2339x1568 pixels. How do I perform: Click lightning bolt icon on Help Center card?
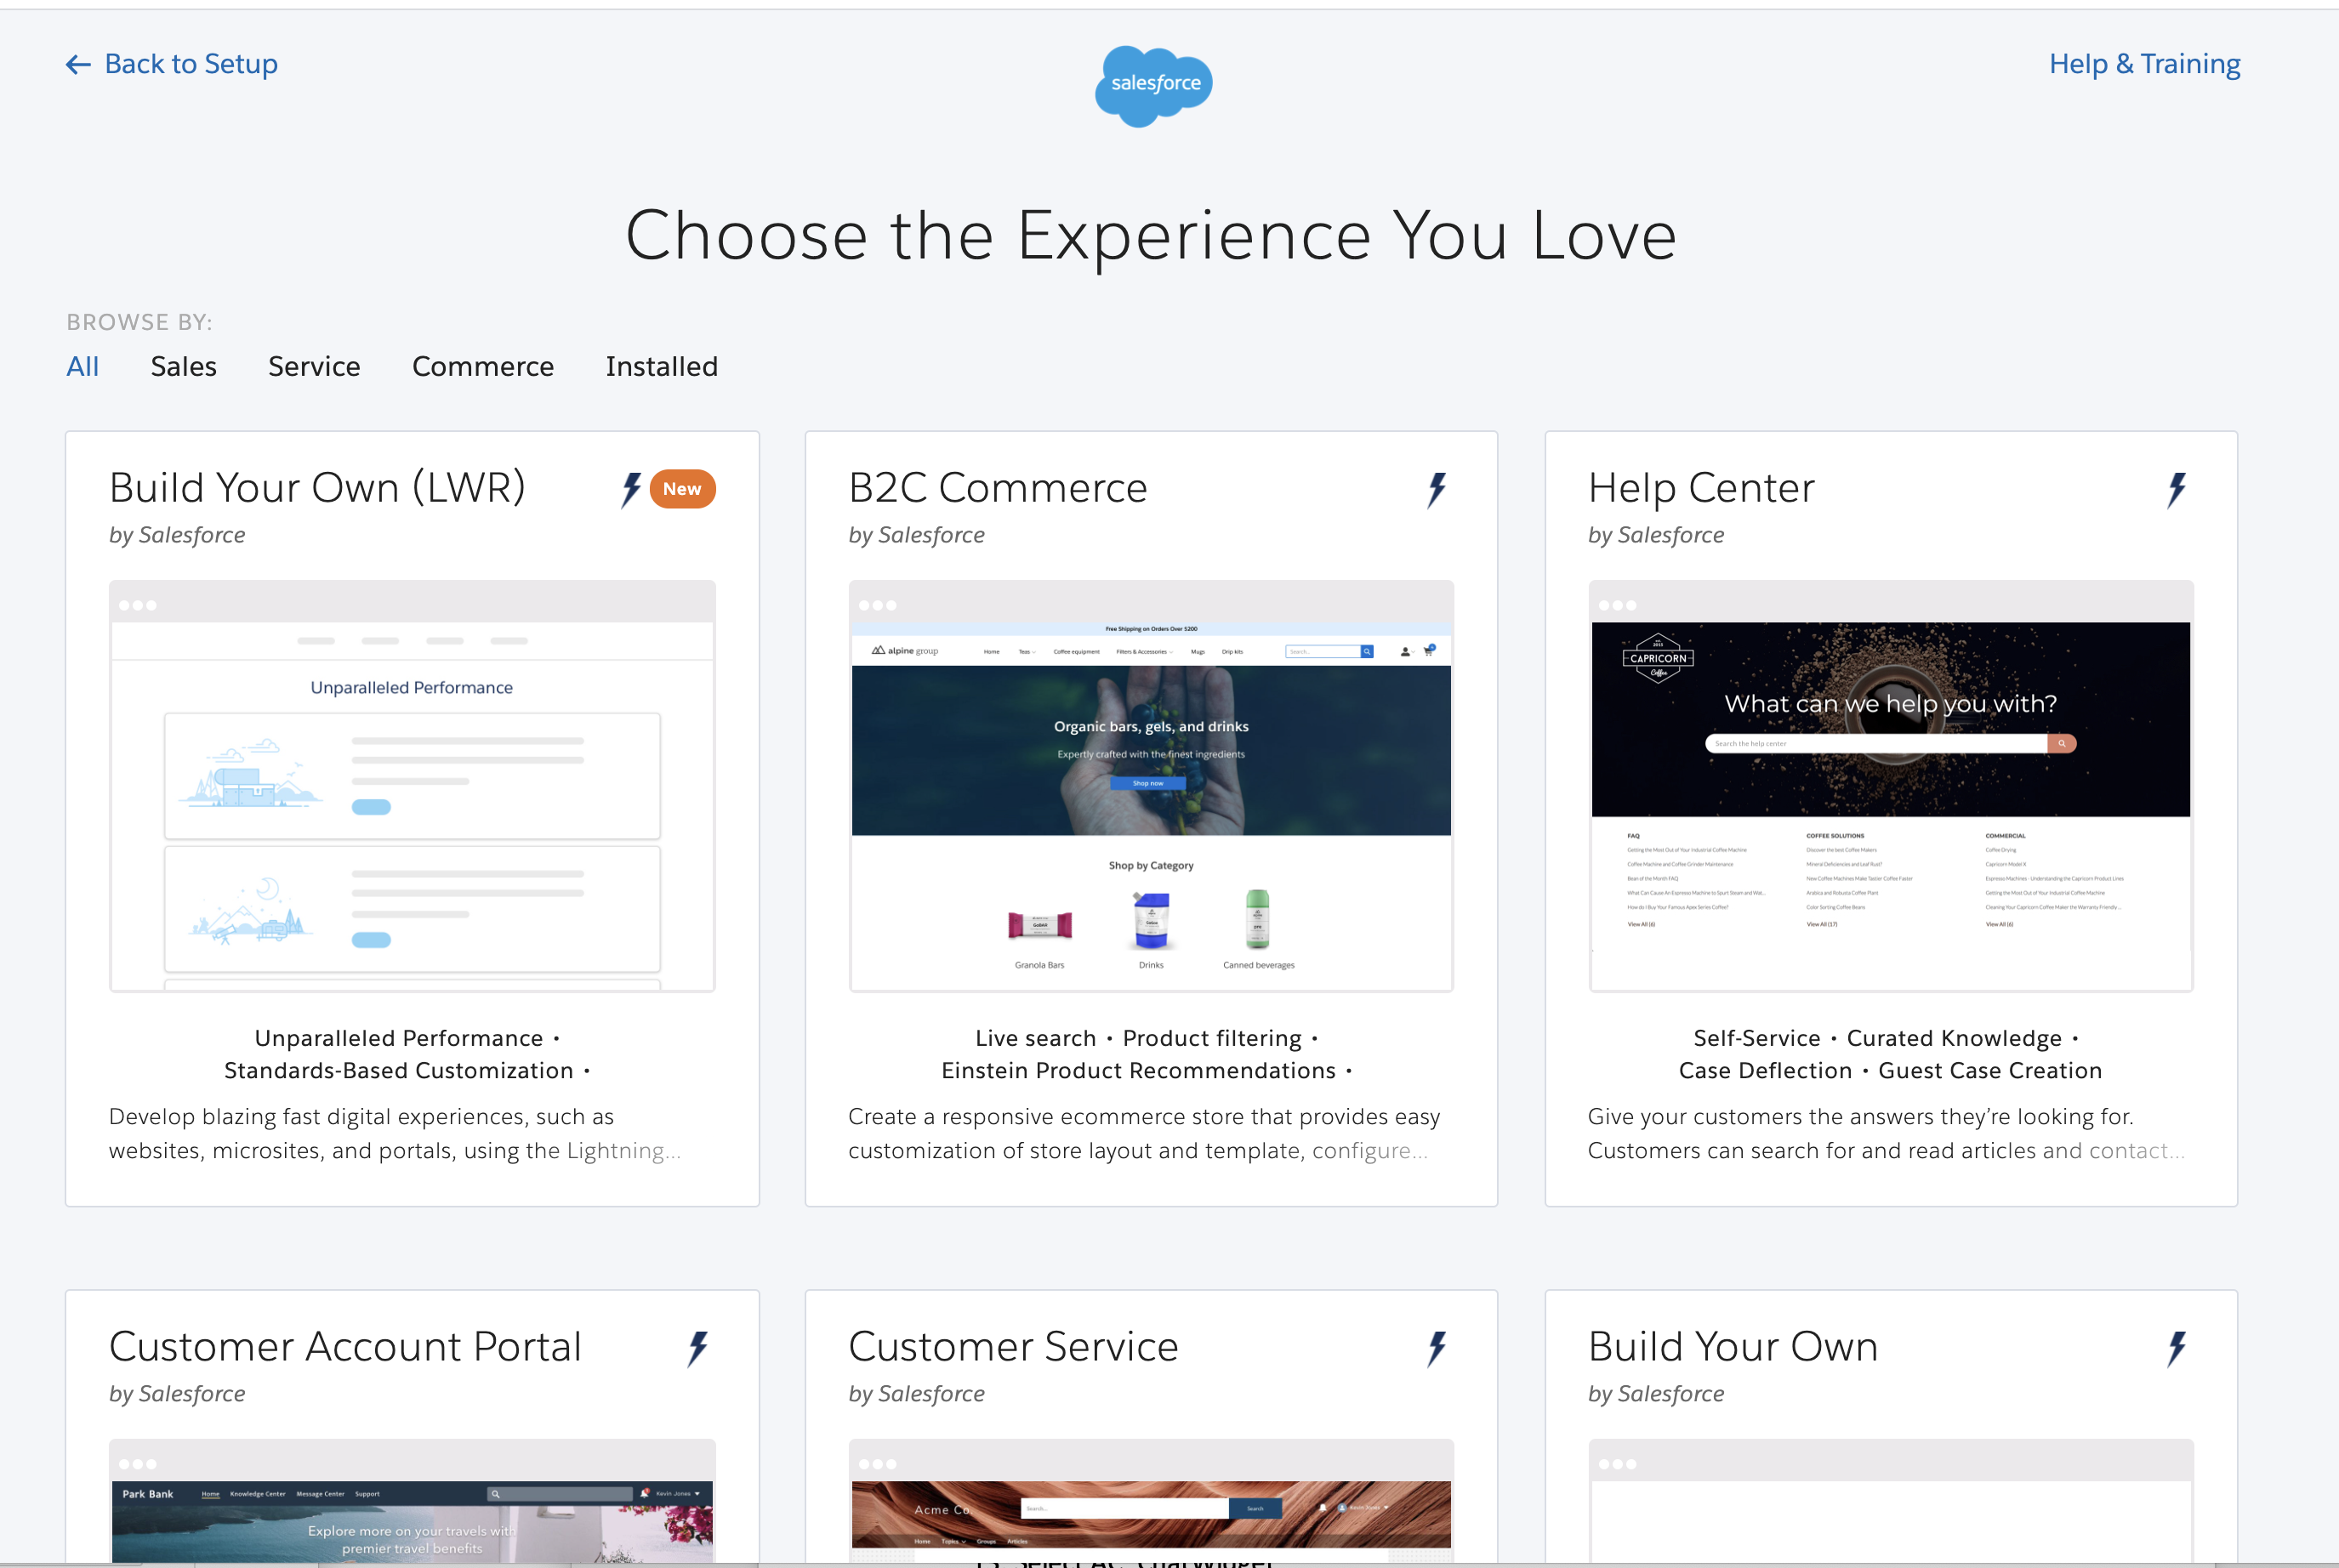click(2177, 489)
